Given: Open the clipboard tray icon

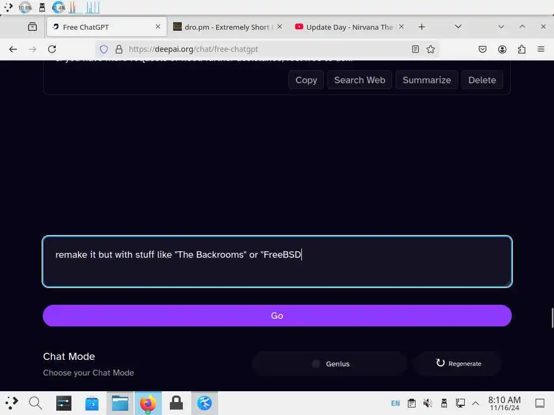Looking at the screenshot, I should (412, 403).
